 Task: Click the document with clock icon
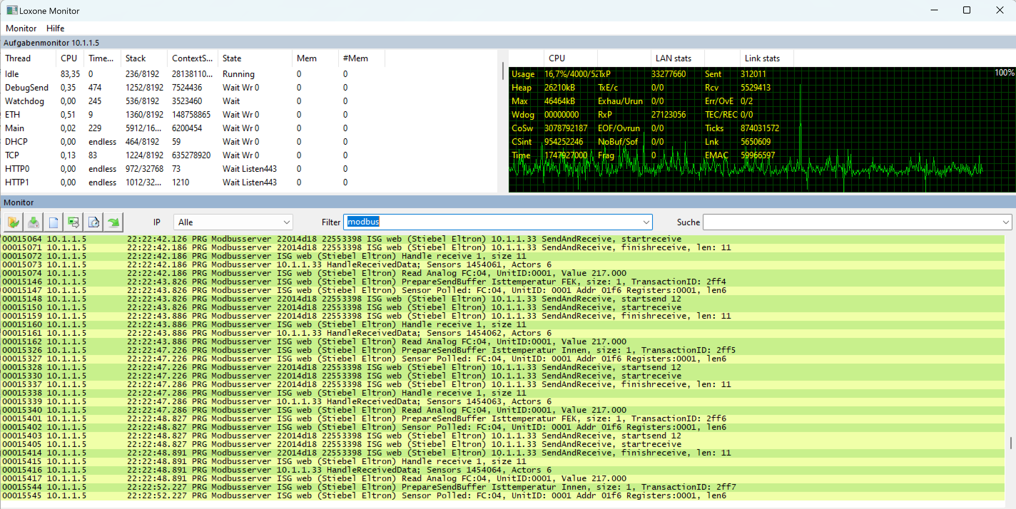93,222
